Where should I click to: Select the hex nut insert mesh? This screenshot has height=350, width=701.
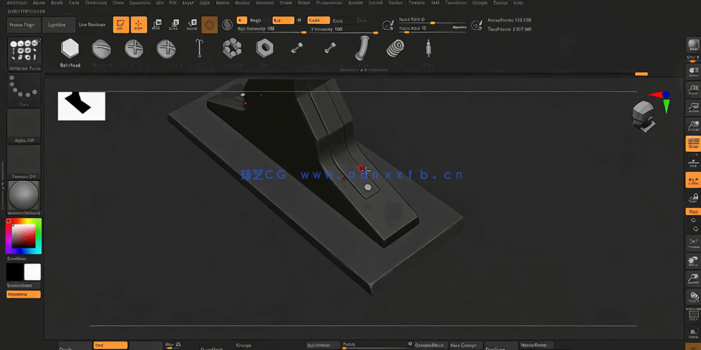265,48
